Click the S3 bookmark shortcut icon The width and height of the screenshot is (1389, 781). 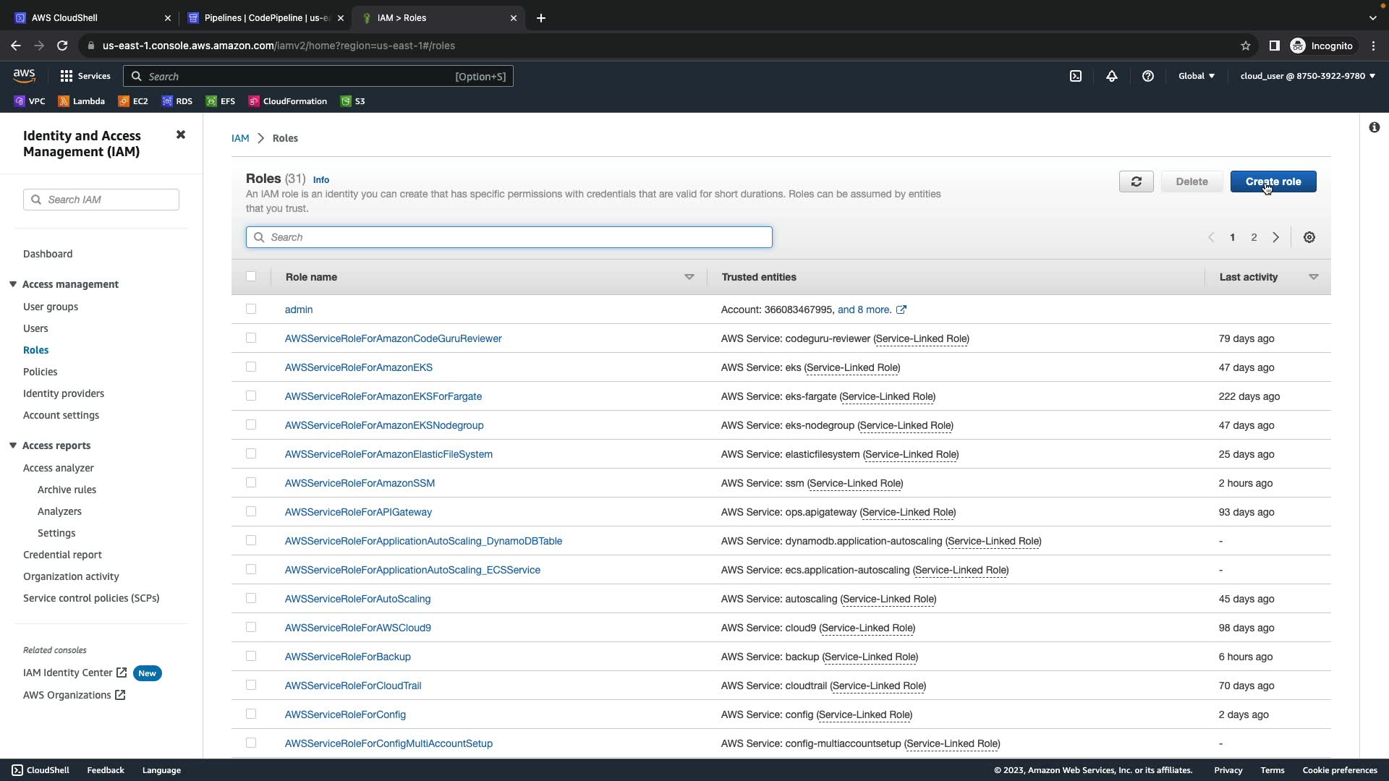coord(346,101)
